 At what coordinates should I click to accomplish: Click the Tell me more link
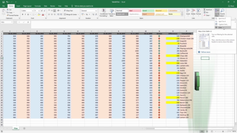tap(206, 52)
